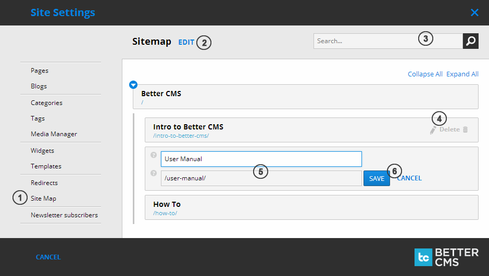The image size is (489, 276).
Task: Click the User Manual title input field
Action: (x=261, y=159)
